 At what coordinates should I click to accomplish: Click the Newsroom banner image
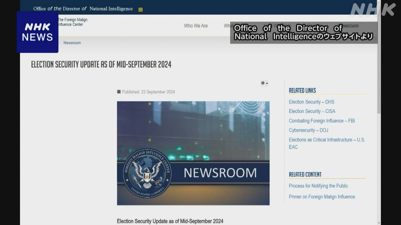click(x=193, y=153)
